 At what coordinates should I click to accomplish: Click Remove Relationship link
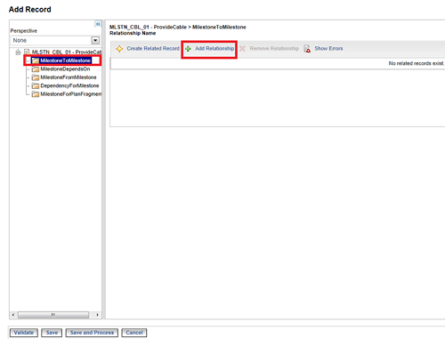[x=274, y=48]
